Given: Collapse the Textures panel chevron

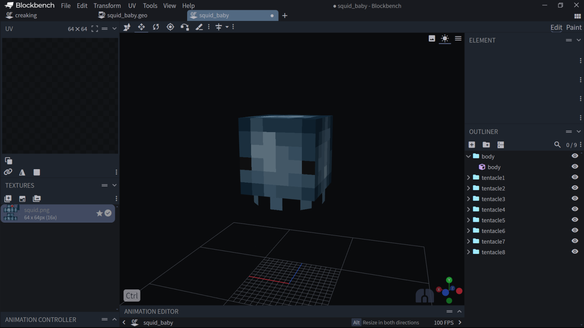Looking at the screenshot, I should coord(114,185).
